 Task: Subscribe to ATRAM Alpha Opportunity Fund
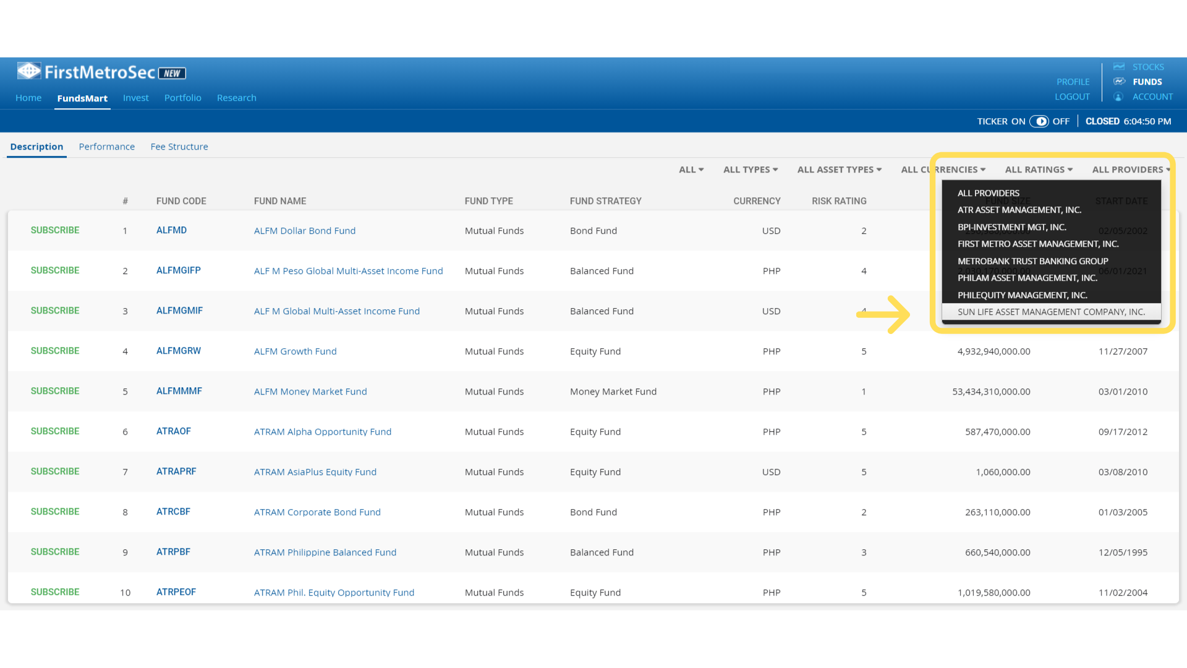click(x=55, y=431)
